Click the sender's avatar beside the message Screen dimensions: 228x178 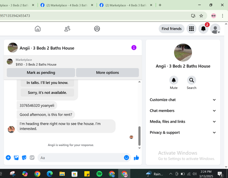coord(11,129)
